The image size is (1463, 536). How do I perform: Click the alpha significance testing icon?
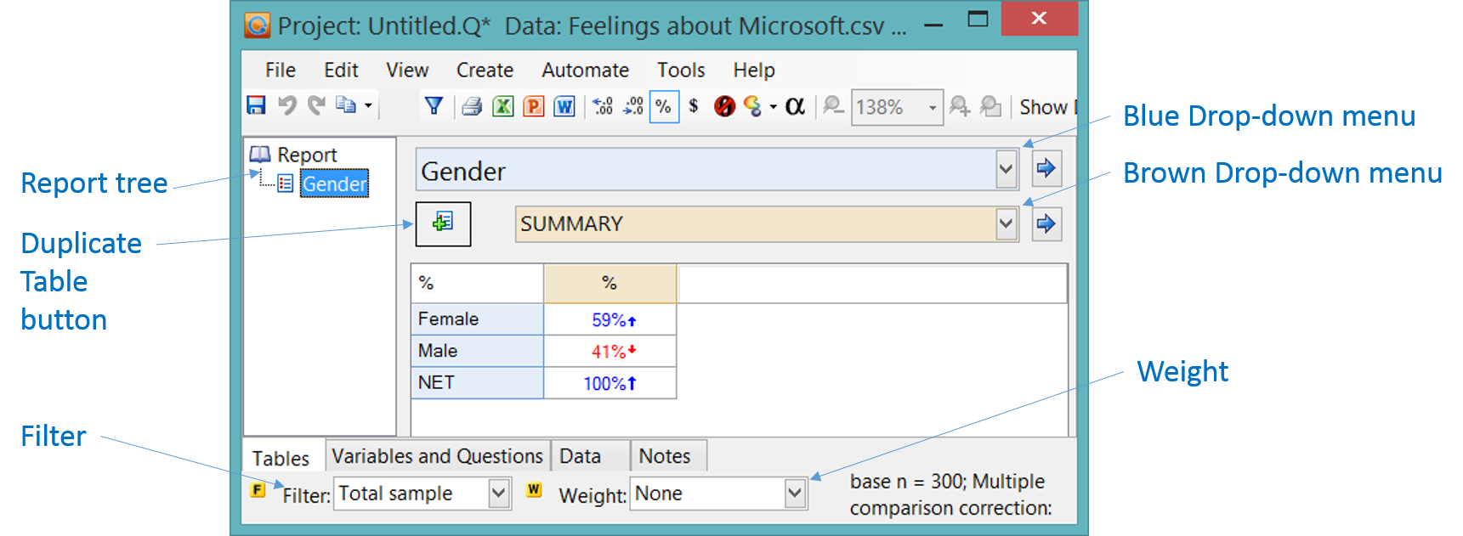coord(795,106)
